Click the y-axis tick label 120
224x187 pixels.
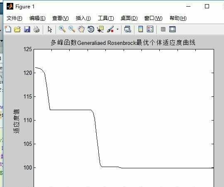click(28, 73)
